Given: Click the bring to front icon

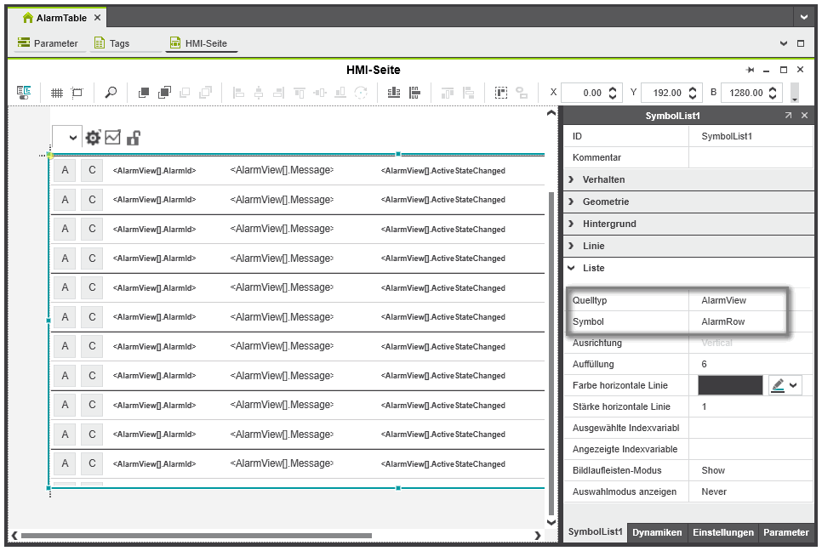Looking at the screenshot, I should [144, 93].
